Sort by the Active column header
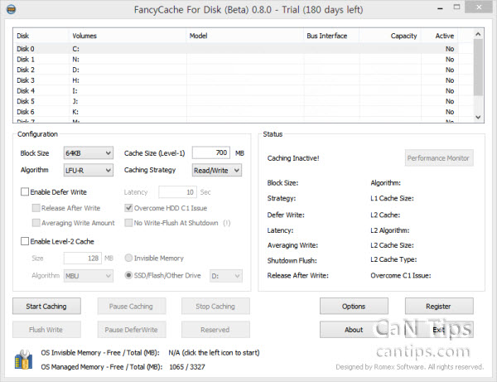Viewport: 497px width, 382px height. click(440, 36)
